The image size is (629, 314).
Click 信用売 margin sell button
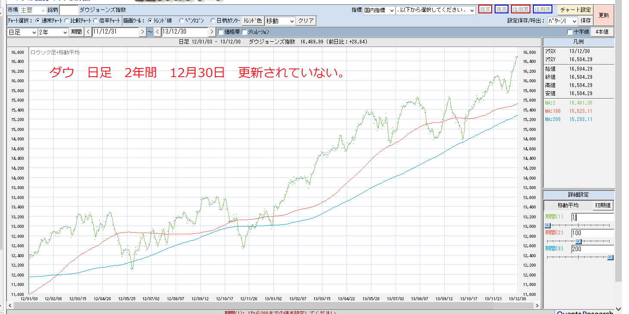pos(542,9)
